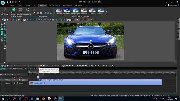Select the Scene 0 timeline tab

pyautogui.click(x=3, y=68)
